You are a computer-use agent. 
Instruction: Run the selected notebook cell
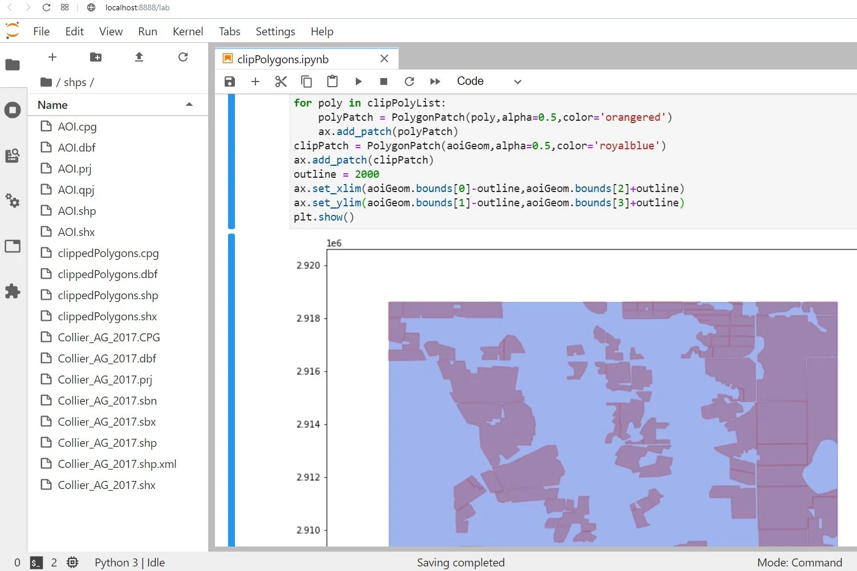358,81
